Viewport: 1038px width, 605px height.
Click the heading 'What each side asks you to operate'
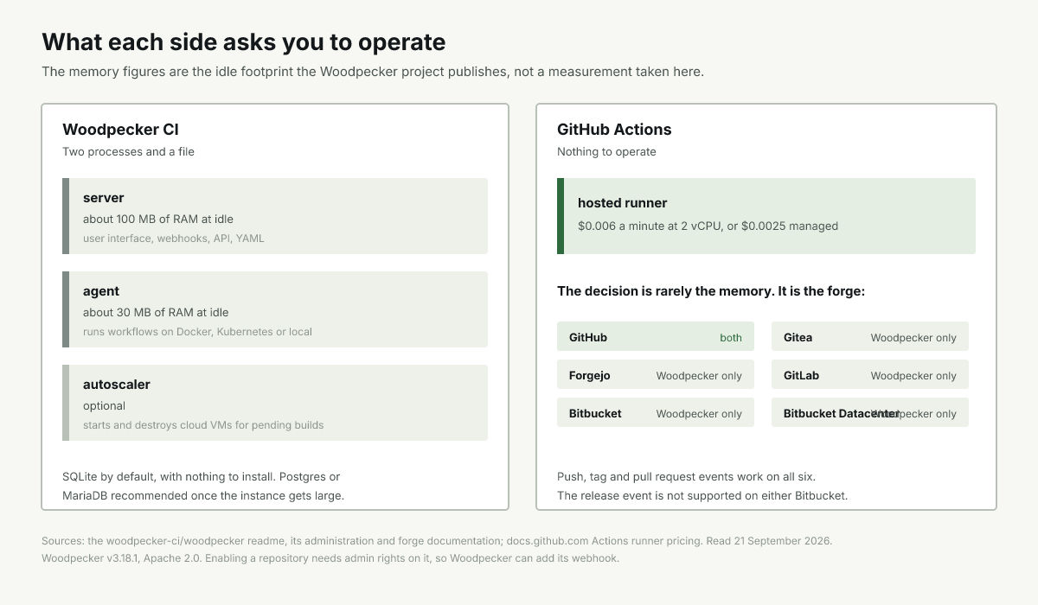[244, 41]
